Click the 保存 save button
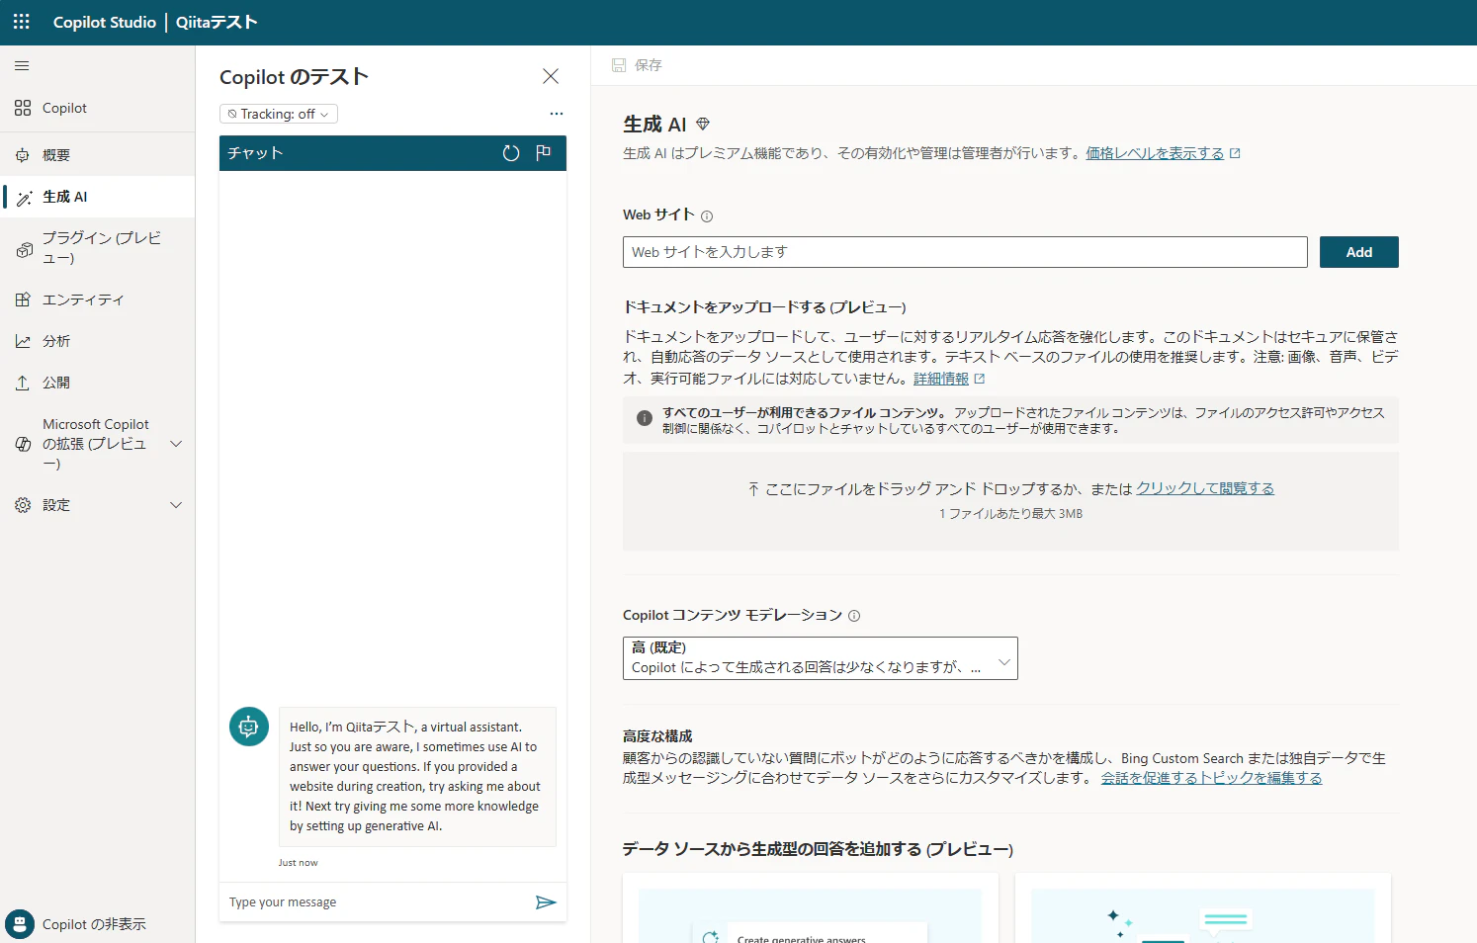Screen dimensions: 1477x943 click(x=637, y=65)
